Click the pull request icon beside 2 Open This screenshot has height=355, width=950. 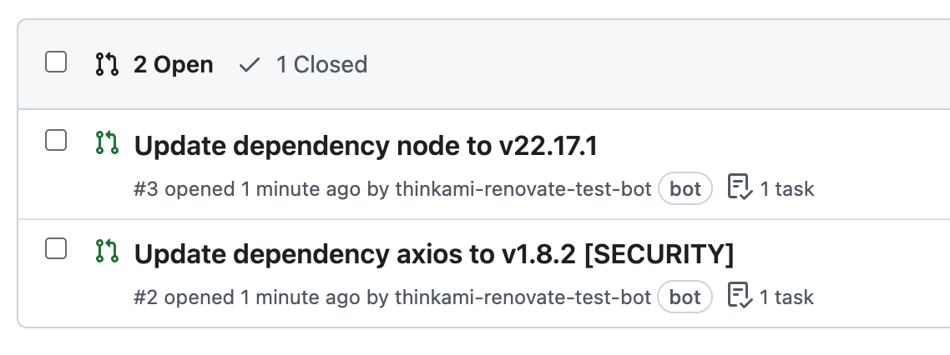click(x=107, y=64)
